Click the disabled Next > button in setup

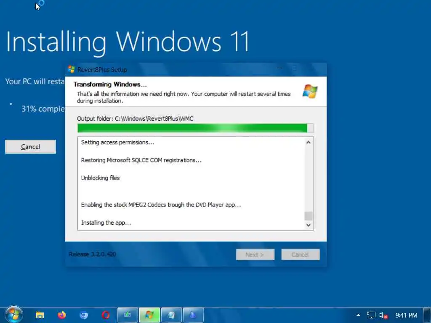point(255,254)
